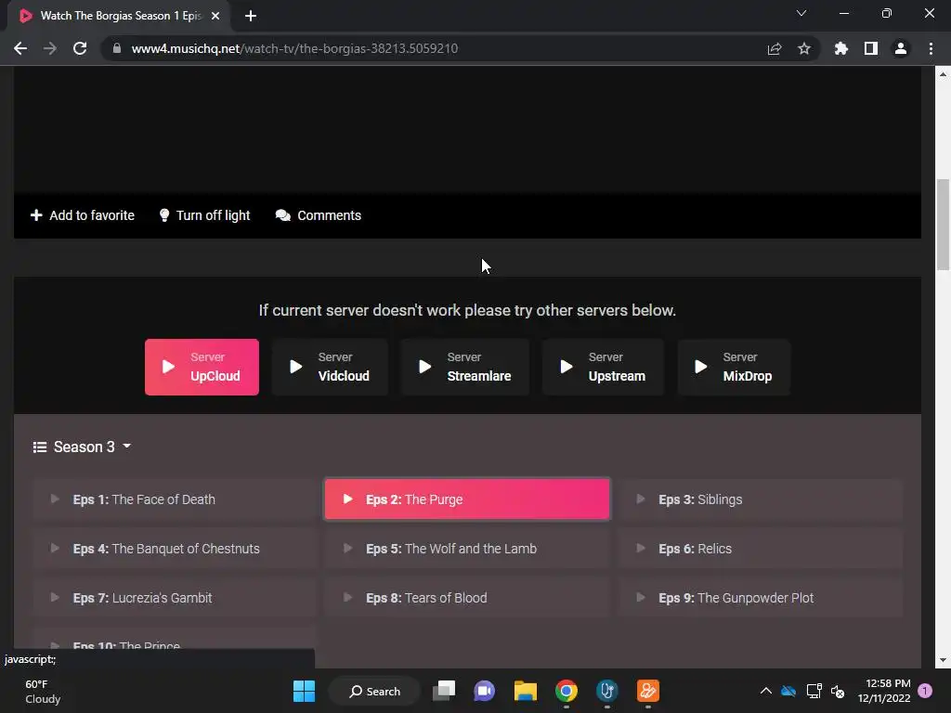Image resolution: width=951 pixels, height=713 pixels.
Task: Open Google Chrome from the taskbar
Action: pyautogui.click(x=567, y=691)
